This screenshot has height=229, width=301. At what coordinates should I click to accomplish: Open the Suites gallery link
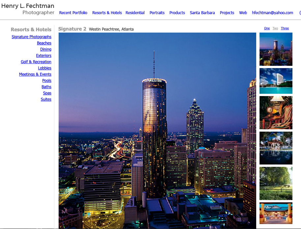point(46,99)
